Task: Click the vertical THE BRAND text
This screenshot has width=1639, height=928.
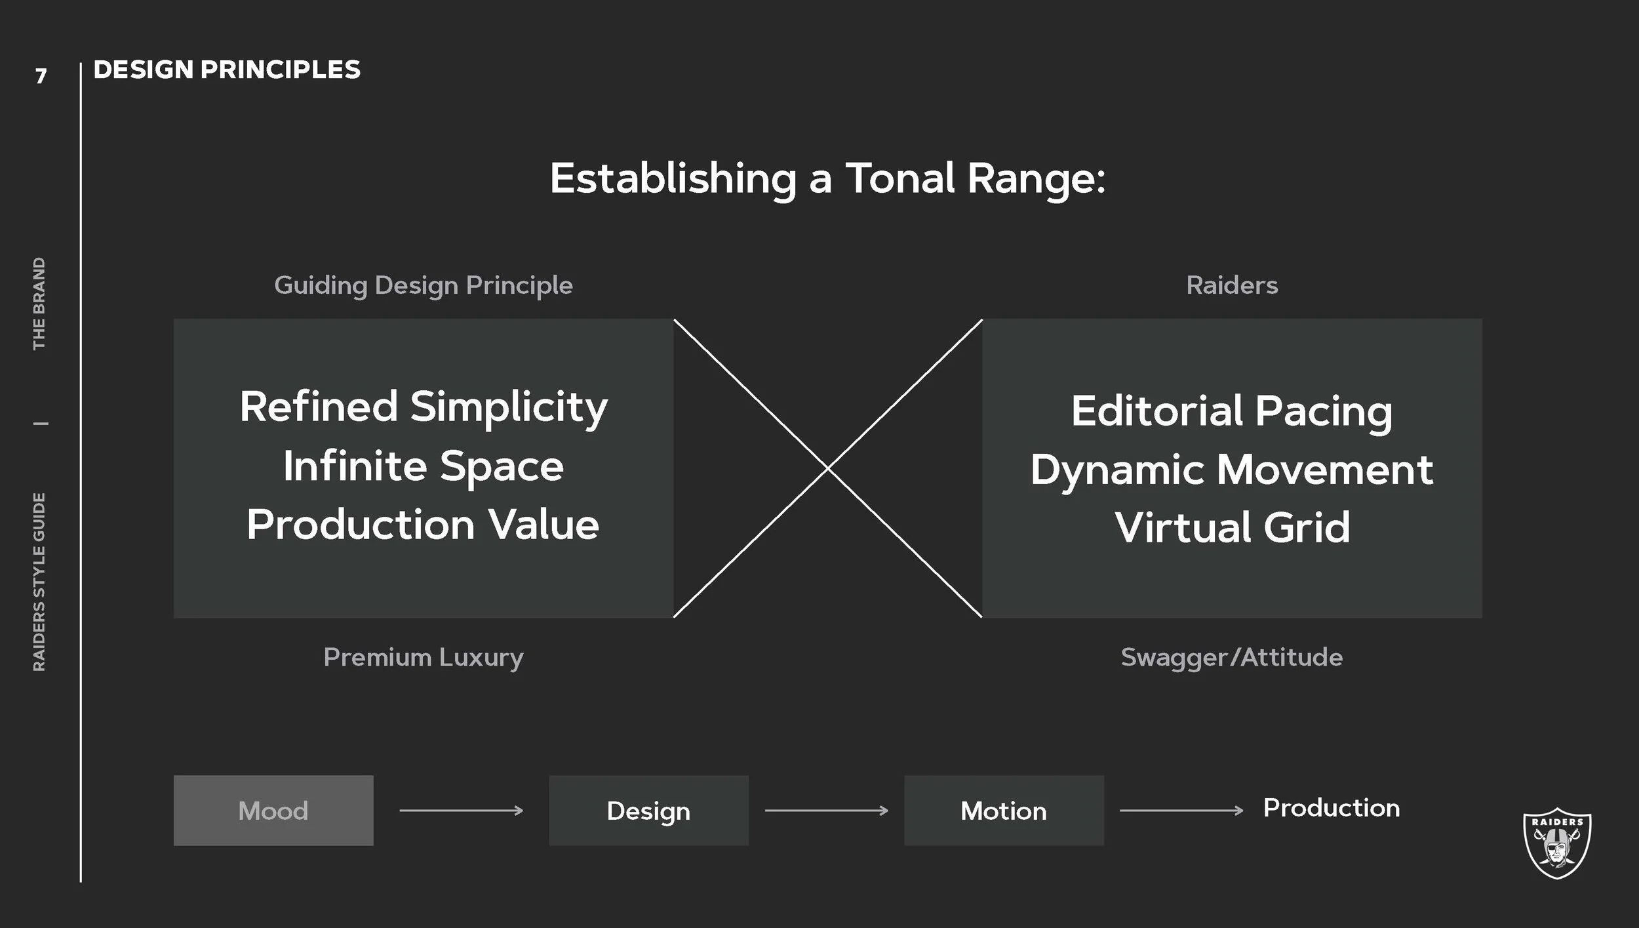Action: tap(39, 303)
